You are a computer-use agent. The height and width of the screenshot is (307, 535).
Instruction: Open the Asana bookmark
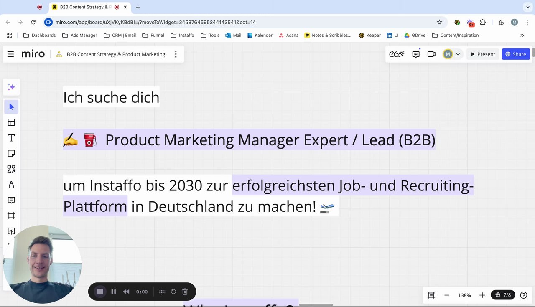[x=288, y=35]
